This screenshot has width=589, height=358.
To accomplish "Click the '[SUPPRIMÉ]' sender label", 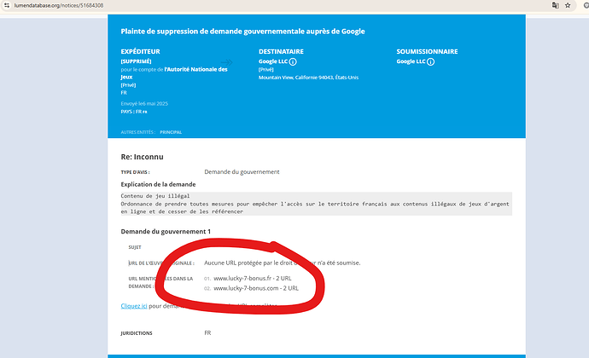I will point(136,61).
